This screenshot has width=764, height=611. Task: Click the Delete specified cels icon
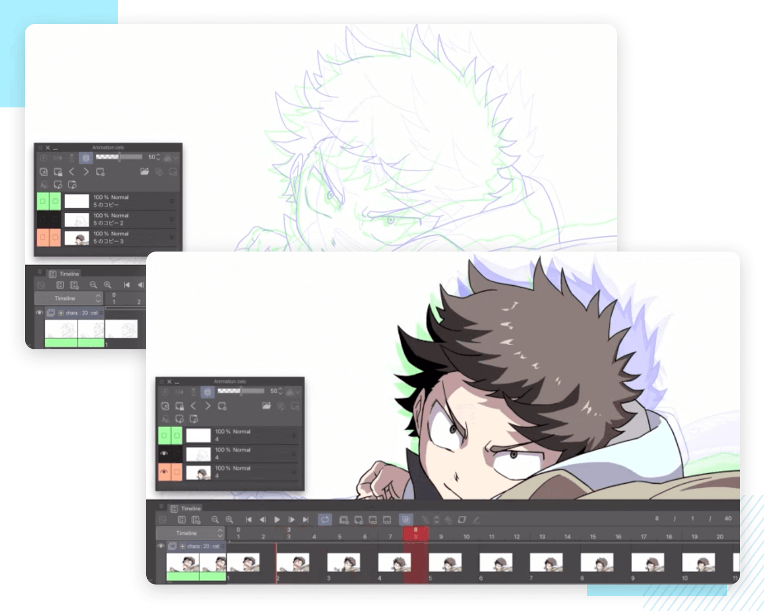pyautogui.click(x=387, y=520)
